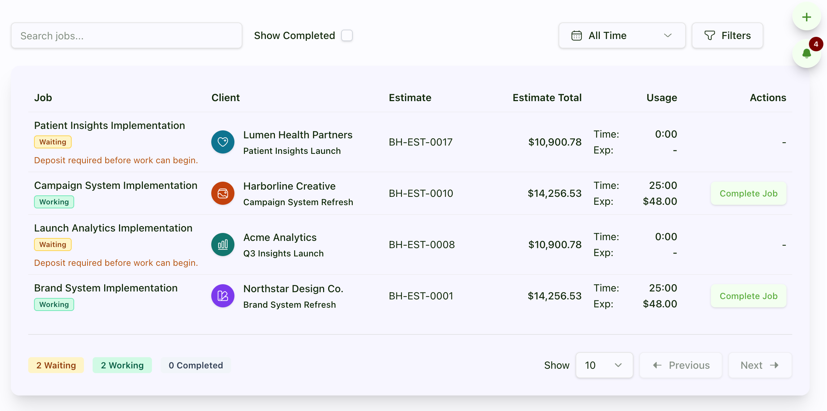
Task: Click the Northstar Design Co. purple avatar
Action: [x=223, y=296]
